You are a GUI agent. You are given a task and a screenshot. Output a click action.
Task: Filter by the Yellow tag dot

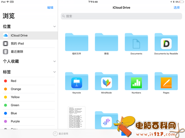pos(5,97)
